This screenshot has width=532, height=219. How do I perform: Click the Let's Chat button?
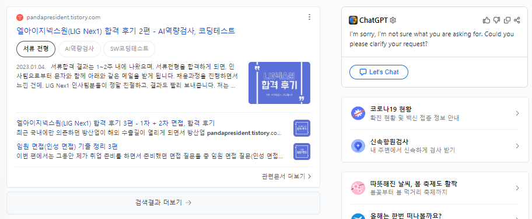coord(379,72)
